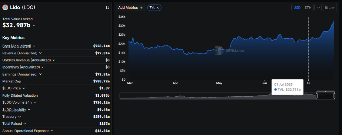The width and height of the screenshot is (342, 135).
Task: Click the selected range bar grip
Action: click(x=325, y=91)
